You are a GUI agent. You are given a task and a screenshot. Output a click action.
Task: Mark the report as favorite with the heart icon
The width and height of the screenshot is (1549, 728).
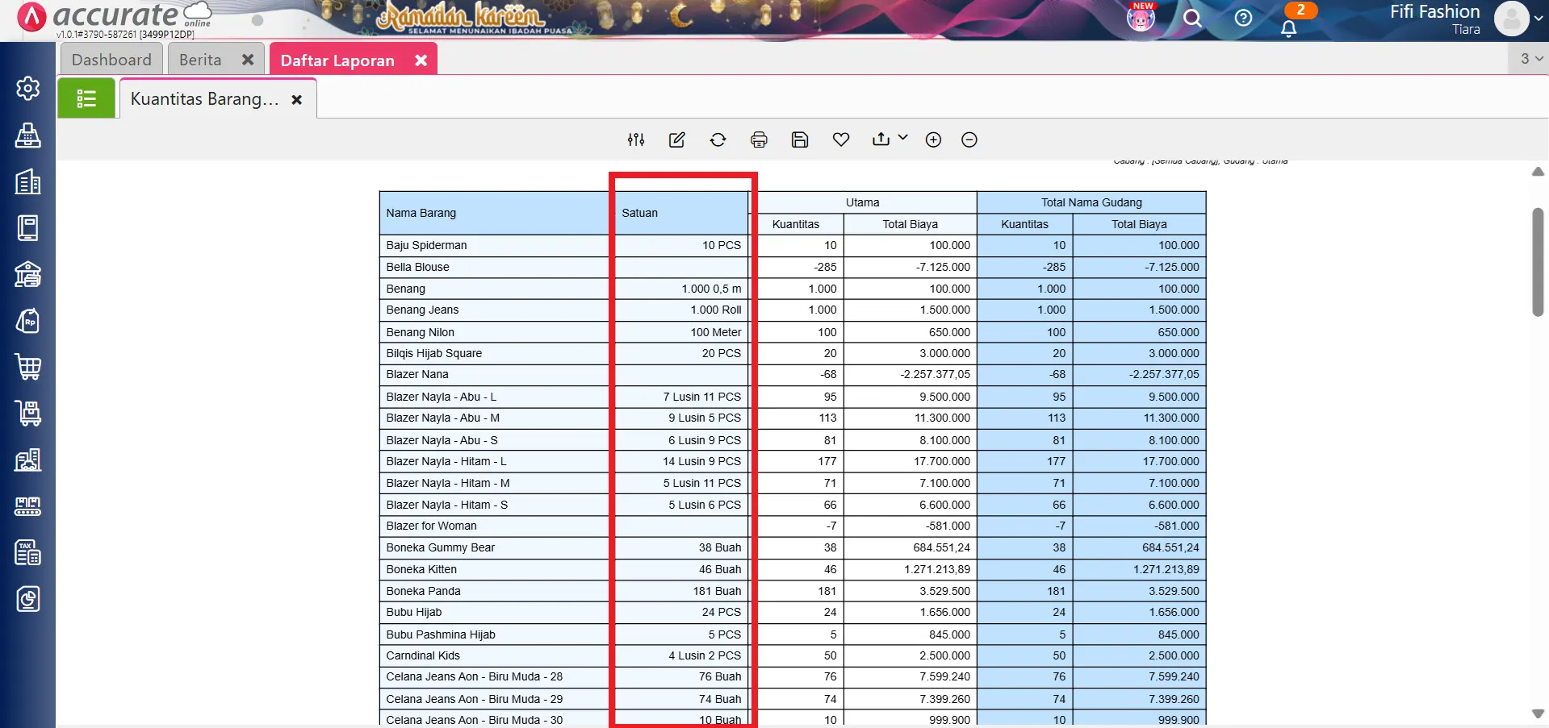[x=840, y=140]
